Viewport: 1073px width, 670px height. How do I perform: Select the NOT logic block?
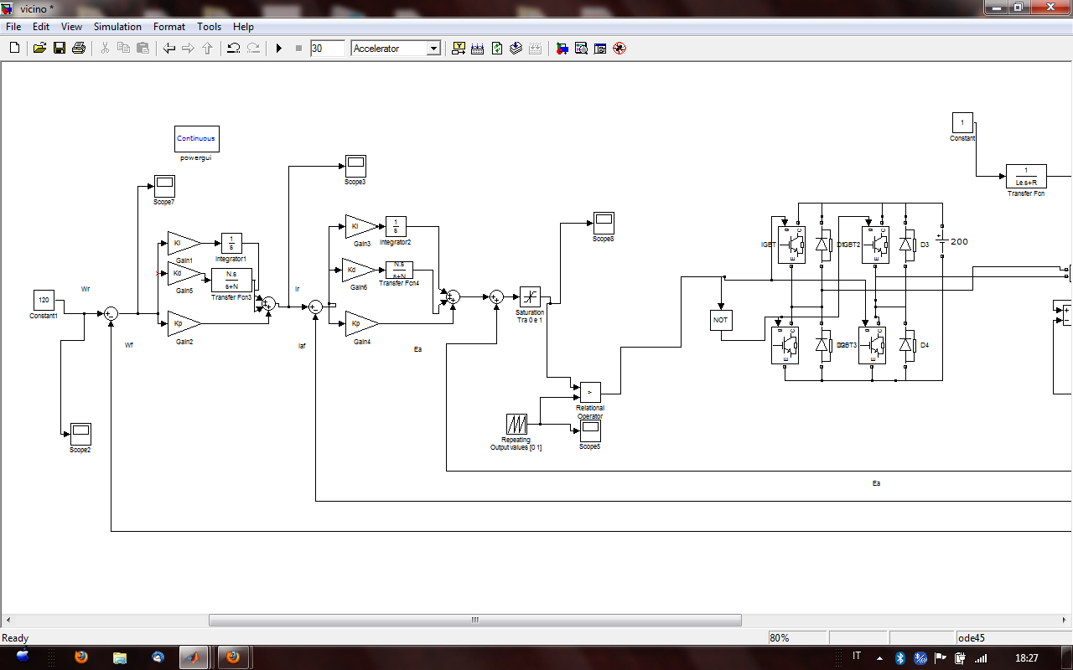[x=720, y=320]
